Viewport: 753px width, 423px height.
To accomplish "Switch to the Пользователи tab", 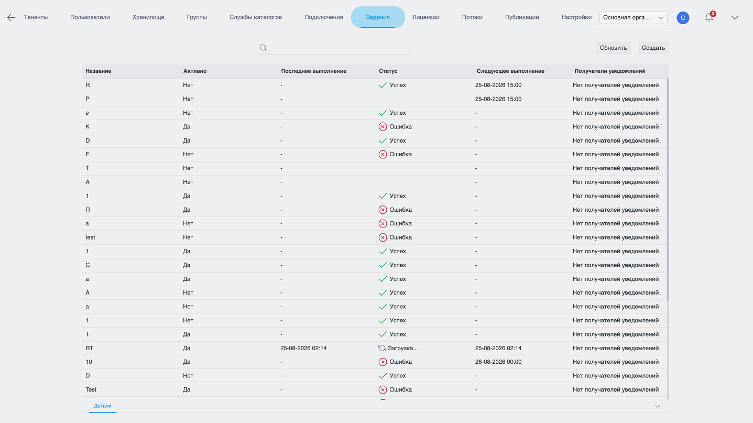I will (90, 17).
